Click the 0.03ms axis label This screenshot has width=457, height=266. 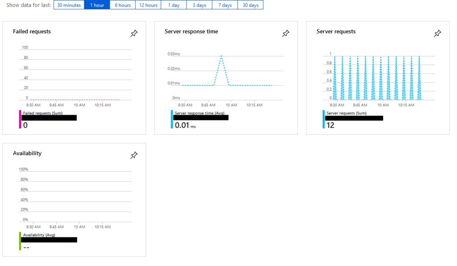tap(174, 54)
